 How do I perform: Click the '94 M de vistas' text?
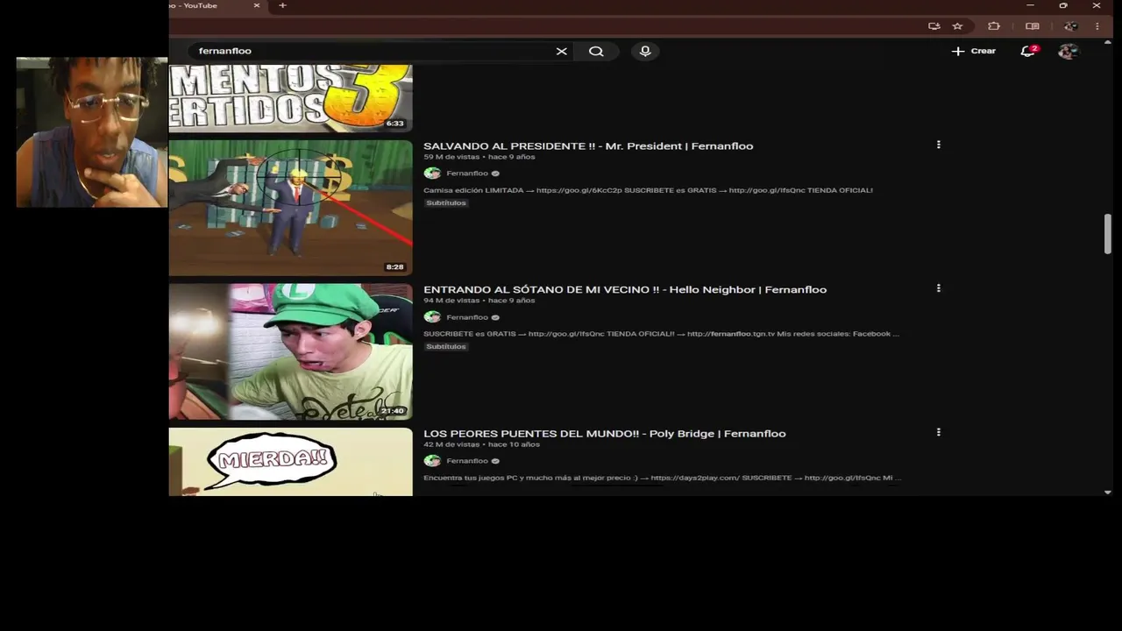point(451,301)
